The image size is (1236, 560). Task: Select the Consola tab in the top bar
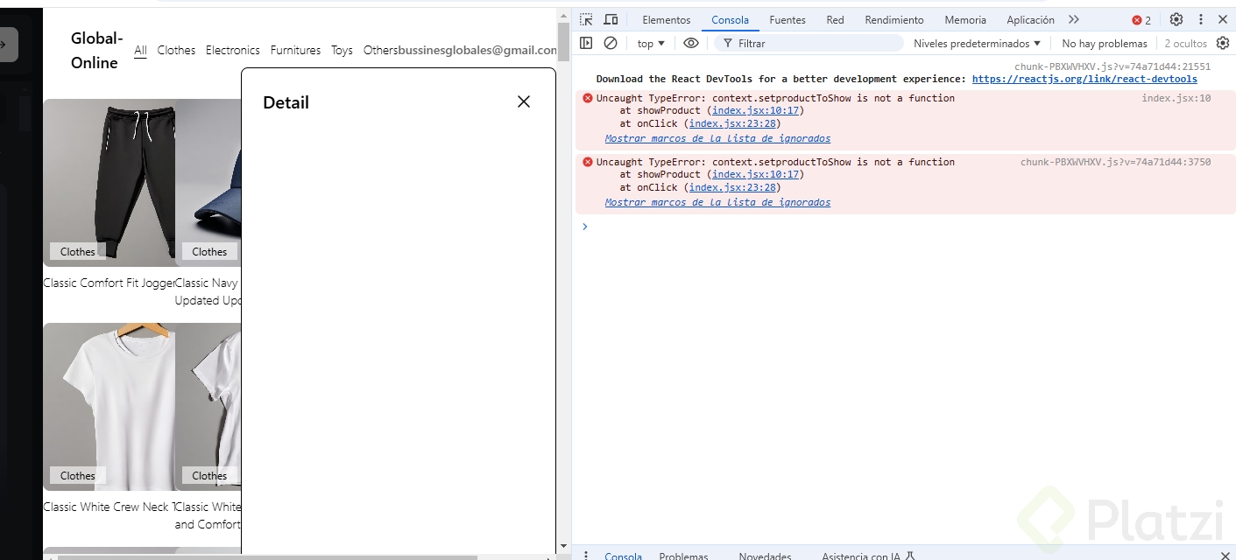pyautogui.click(x=730, y=20)
